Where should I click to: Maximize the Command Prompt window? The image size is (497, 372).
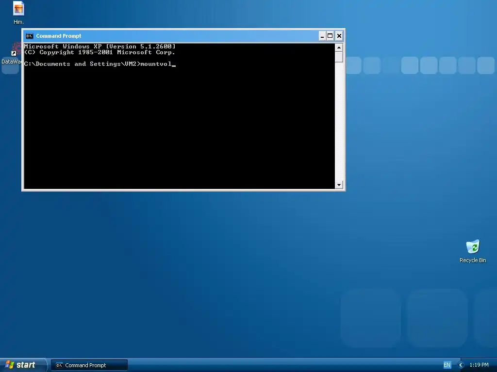click(330, 36)
